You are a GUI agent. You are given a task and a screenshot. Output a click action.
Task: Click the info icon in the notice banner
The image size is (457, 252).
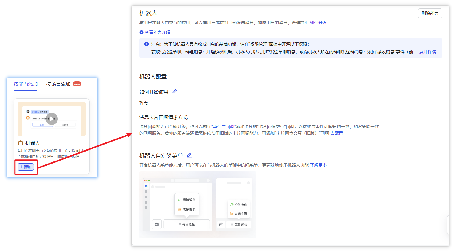coord(147,44)
